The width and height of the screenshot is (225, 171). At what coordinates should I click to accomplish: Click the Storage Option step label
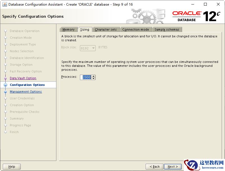pos(21,65)
